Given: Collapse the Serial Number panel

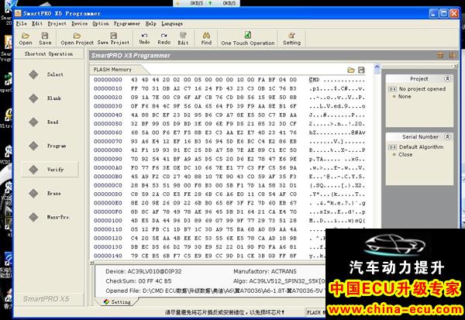Looking at the screenshot, I should [x=447, y=136].
